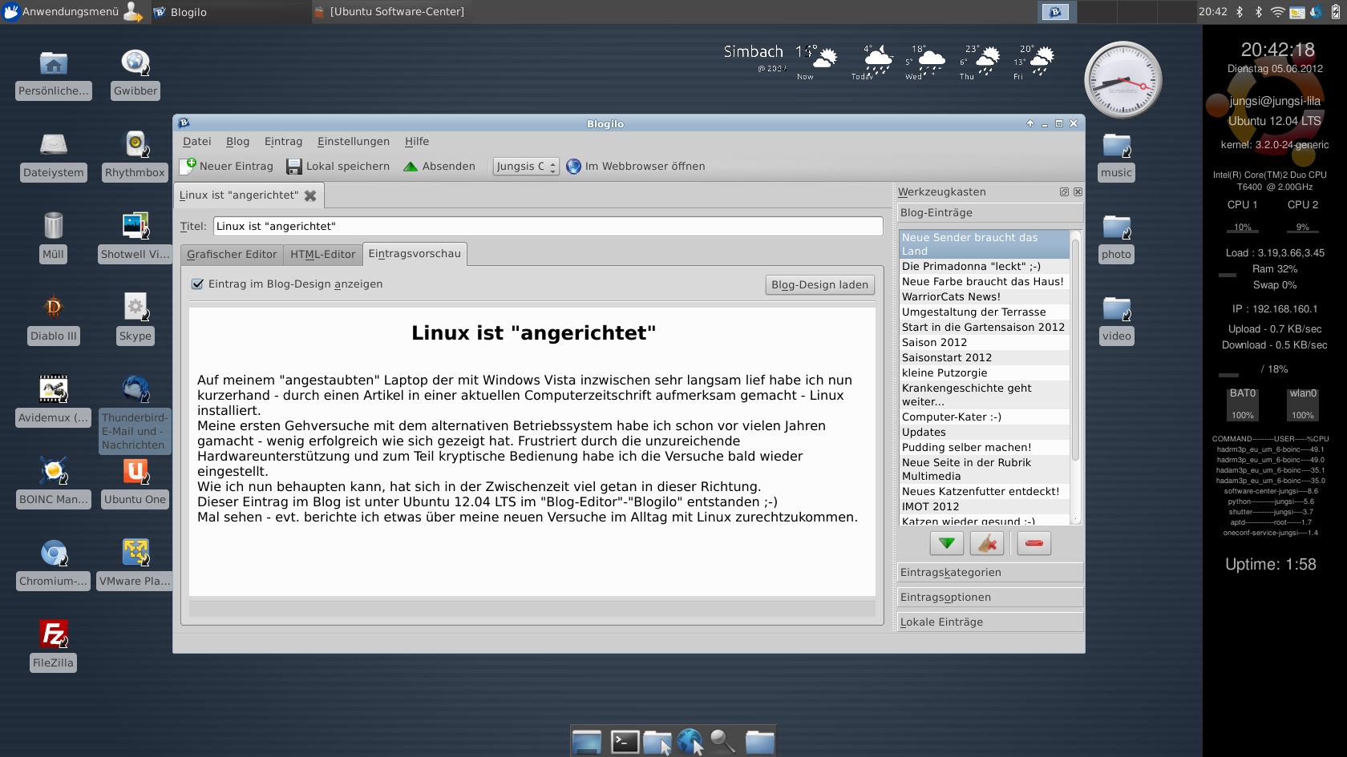Click the broom clear-entries button
This screenshot has width=1347, height=757.
[987, 543]
